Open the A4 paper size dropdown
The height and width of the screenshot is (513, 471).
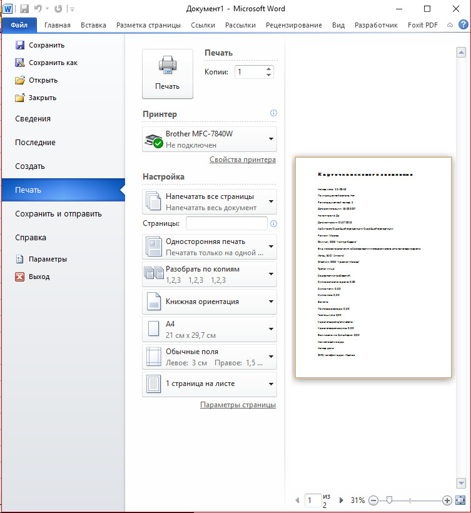pyautogui.click(x=210, y=330)
